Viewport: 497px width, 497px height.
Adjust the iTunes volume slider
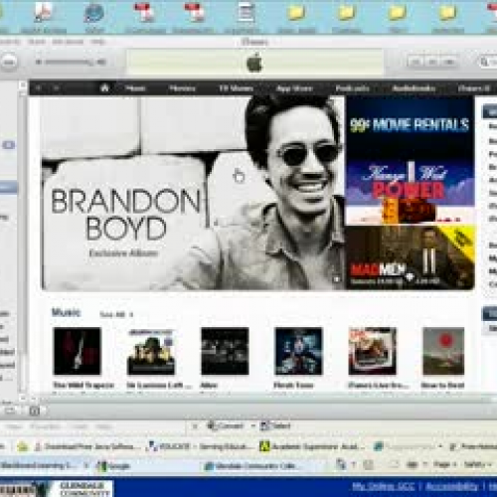(69, 62)
